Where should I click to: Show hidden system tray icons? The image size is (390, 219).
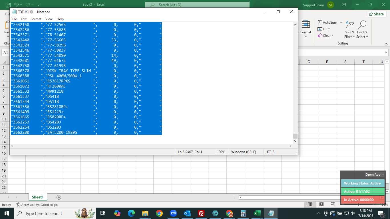[319, 213]
